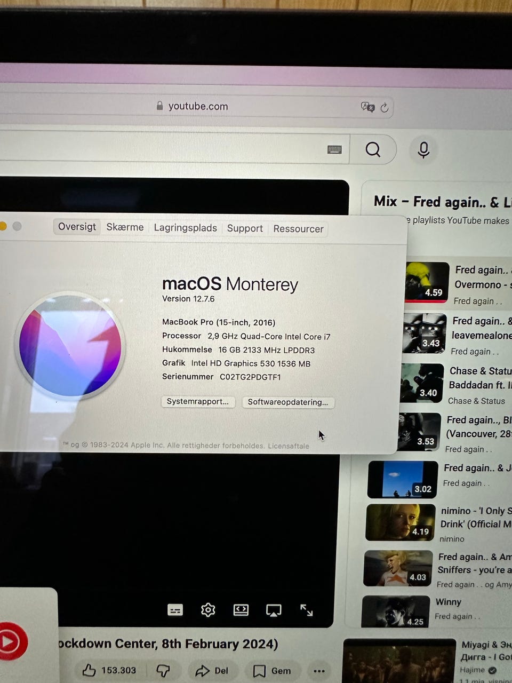
Task: Open the 3.40 Chase & Status thumbnail
Action: [422, 383]
